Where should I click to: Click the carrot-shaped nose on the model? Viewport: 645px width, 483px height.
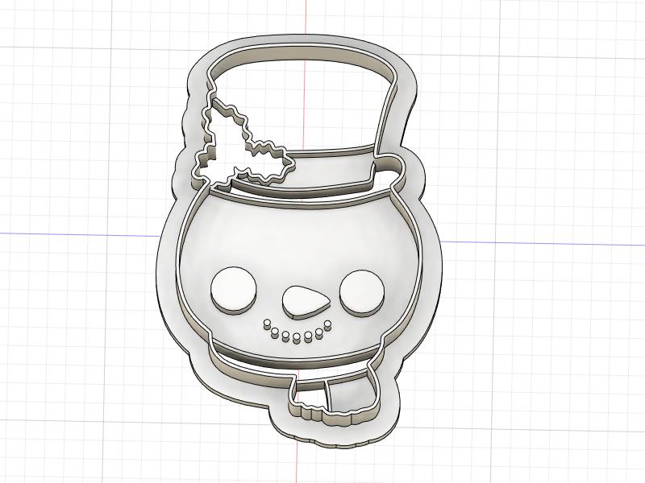[306, 303]
